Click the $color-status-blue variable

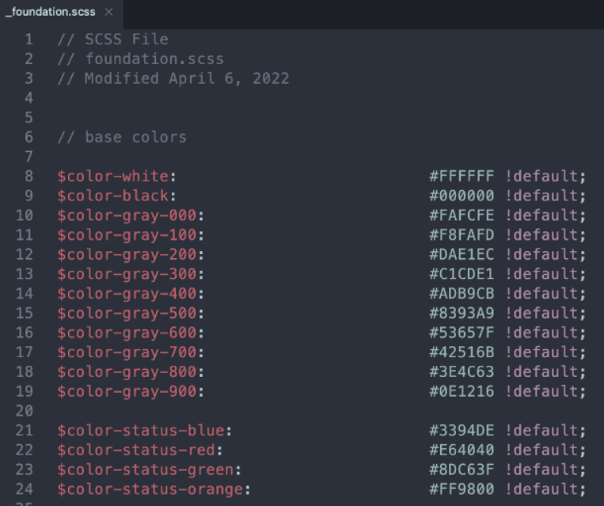point(141,431)
